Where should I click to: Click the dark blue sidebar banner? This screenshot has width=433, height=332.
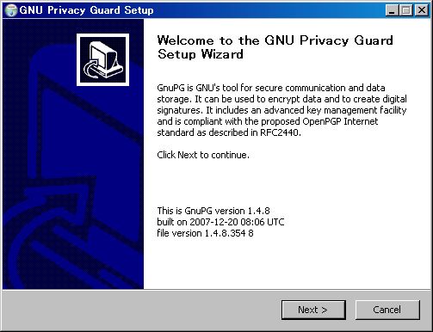click(x=73, y=154)
